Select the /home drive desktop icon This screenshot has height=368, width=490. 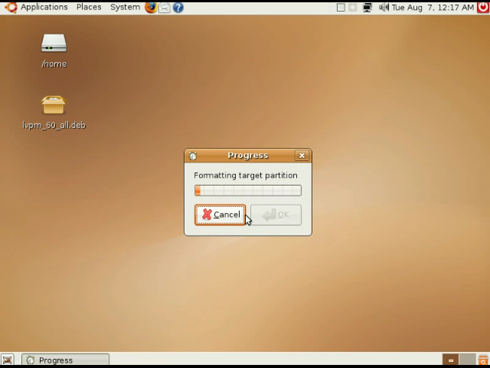point(54,43)
